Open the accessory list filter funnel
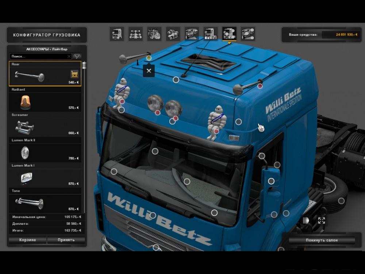The image size is (365, 274). [77, 56]
